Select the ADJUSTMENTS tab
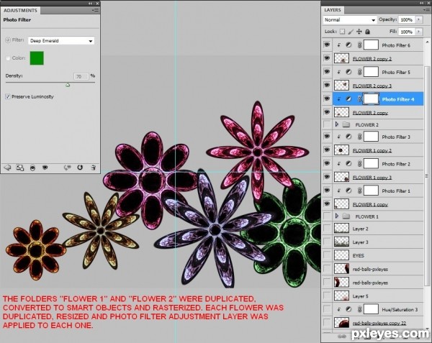Screen dimensions: 432x343 pos(20,11)
